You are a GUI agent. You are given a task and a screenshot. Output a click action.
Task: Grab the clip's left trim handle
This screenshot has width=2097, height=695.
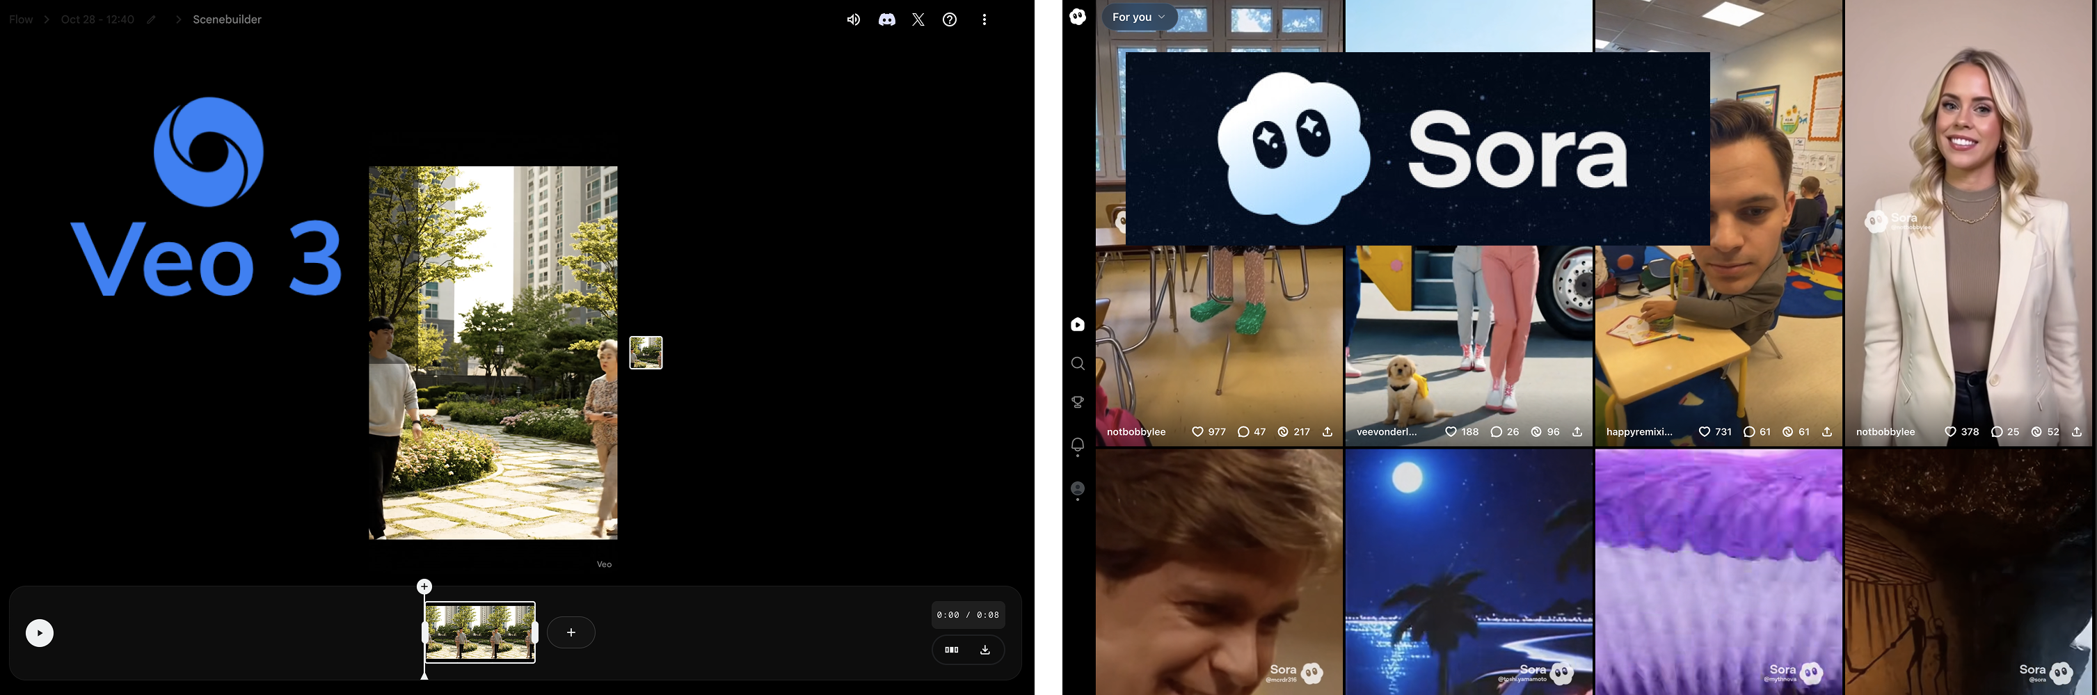click(x=425, y=632)
